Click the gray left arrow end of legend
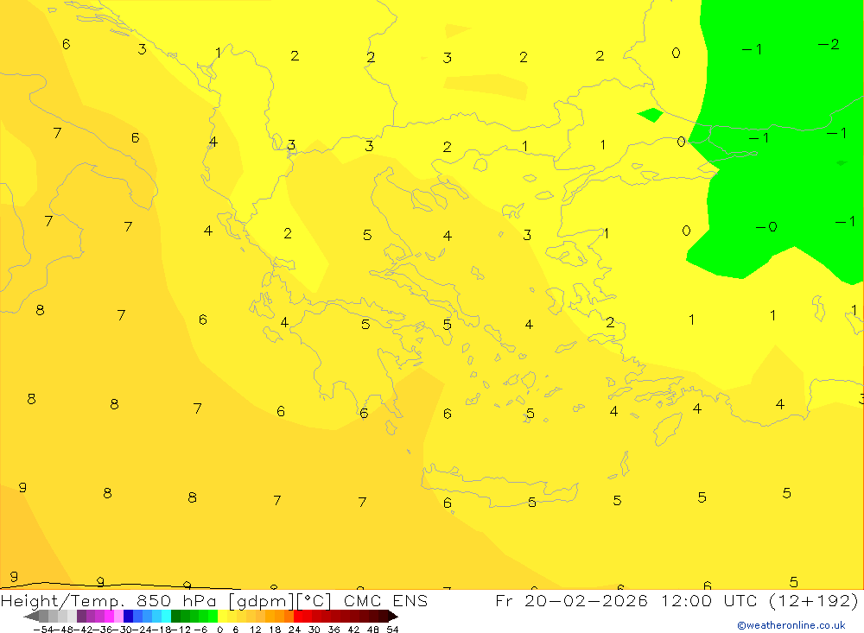864x633 pixels. [x=31, y=617]
